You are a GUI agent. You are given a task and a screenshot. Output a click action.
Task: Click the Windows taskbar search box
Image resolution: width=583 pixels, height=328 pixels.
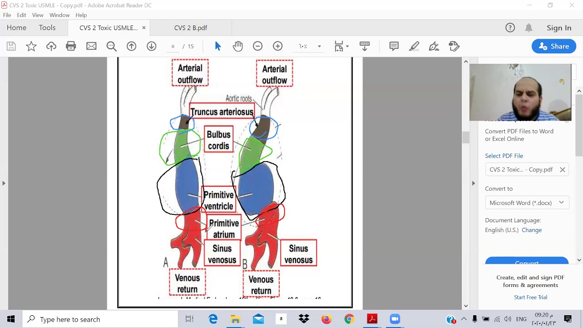pyautogui.click(x=100, y=319)
